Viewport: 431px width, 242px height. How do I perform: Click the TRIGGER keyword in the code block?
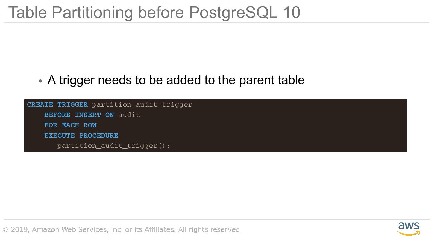point(72,105)
